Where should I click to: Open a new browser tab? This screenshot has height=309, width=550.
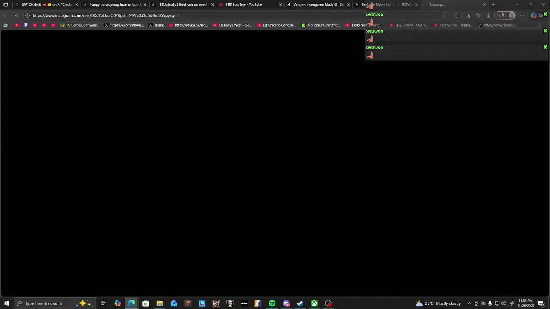(494, 5)
